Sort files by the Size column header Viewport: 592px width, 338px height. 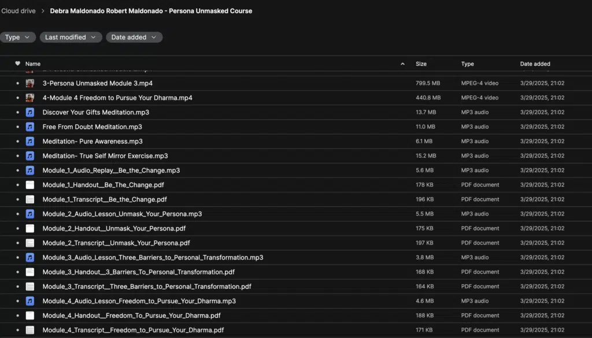[421, 64]
